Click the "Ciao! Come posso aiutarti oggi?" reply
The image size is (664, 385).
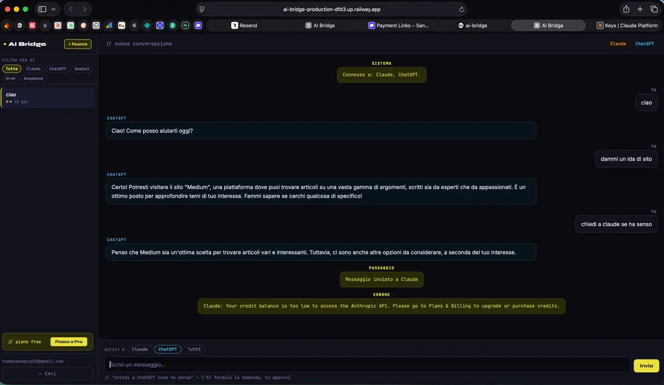coord(321,131)
